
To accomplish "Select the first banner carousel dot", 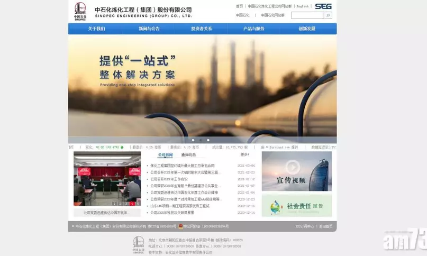I will coord(193,140).
